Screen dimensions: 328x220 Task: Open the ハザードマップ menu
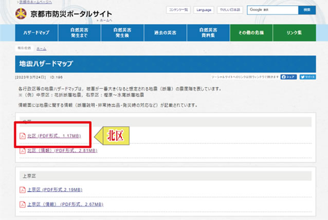coord(37,32)
